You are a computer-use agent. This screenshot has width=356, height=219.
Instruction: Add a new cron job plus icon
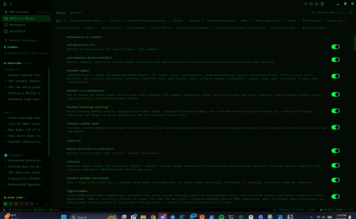click(37, 204)
